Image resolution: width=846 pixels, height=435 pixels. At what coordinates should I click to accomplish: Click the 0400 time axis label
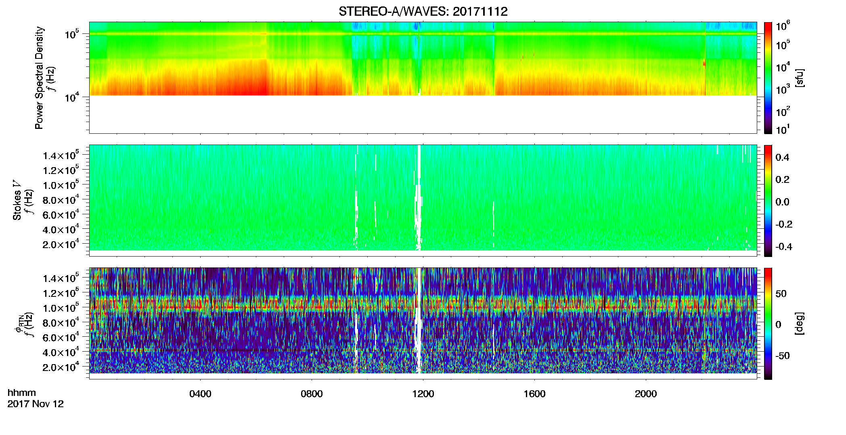pos(200,394)
